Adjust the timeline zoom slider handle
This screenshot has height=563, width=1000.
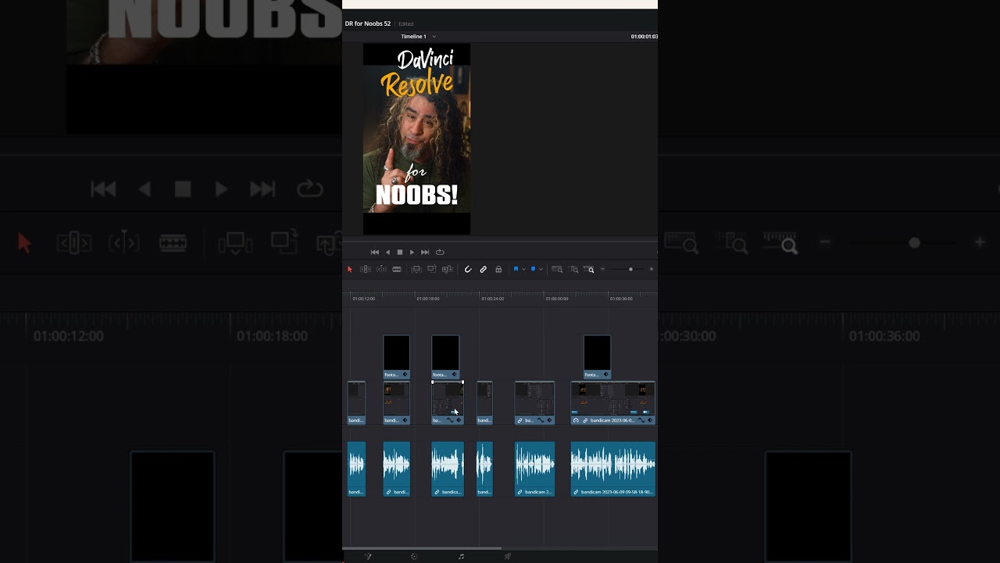(x=630, y=269)
